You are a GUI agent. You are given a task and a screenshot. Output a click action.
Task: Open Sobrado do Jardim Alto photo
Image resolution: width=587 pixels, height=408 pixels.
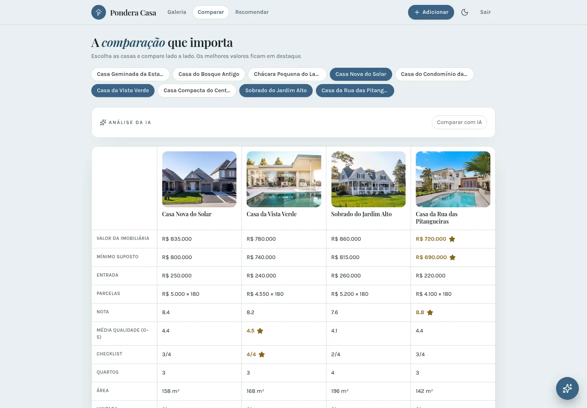click(x=369, y=179)
